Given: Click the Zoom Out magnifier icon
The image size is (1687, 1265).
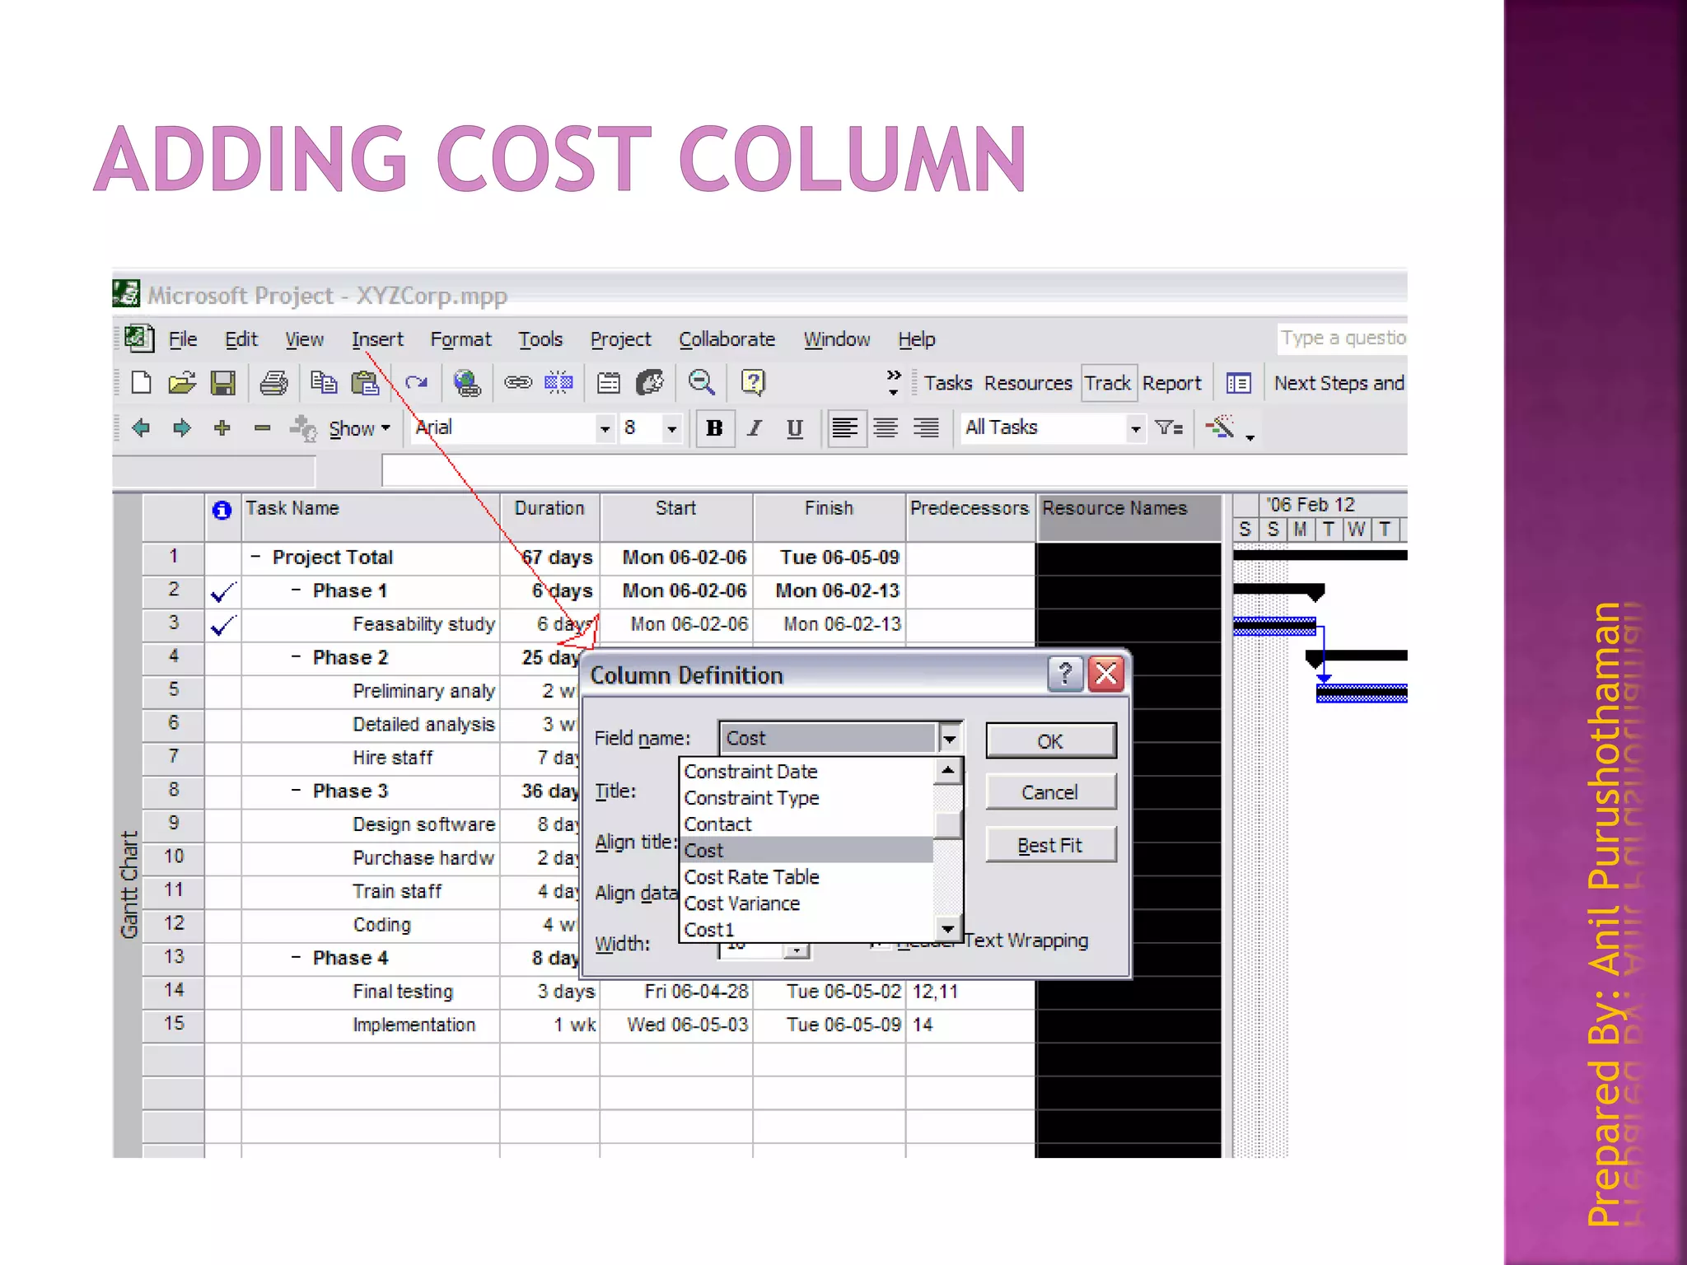Looking at the screenshot, I should click(701, 383).
